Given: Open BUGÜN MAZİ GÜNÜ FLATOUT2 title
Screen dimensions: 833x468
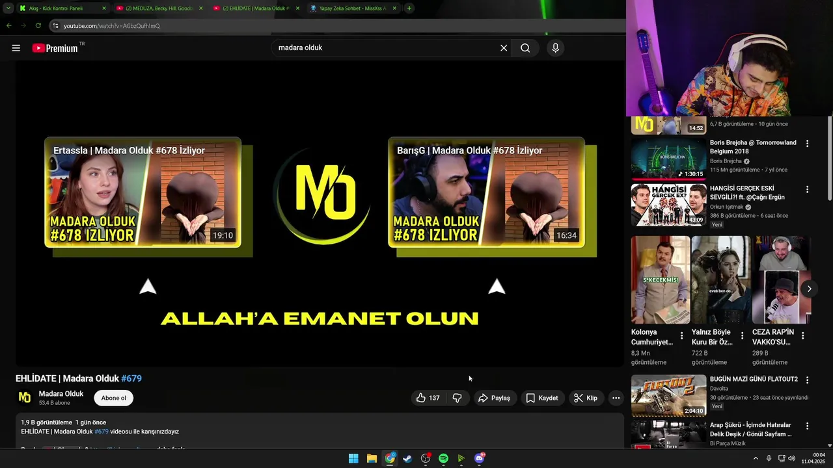Looking at the screenshot, I should coord(754,379).
